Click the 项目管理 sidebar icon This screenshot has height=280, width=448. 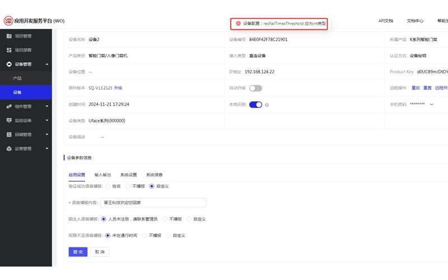point(9,36)
